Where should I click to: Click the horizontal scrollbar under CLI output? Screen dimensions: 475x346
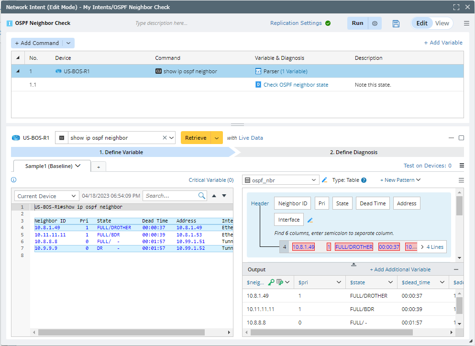point(121,332)
